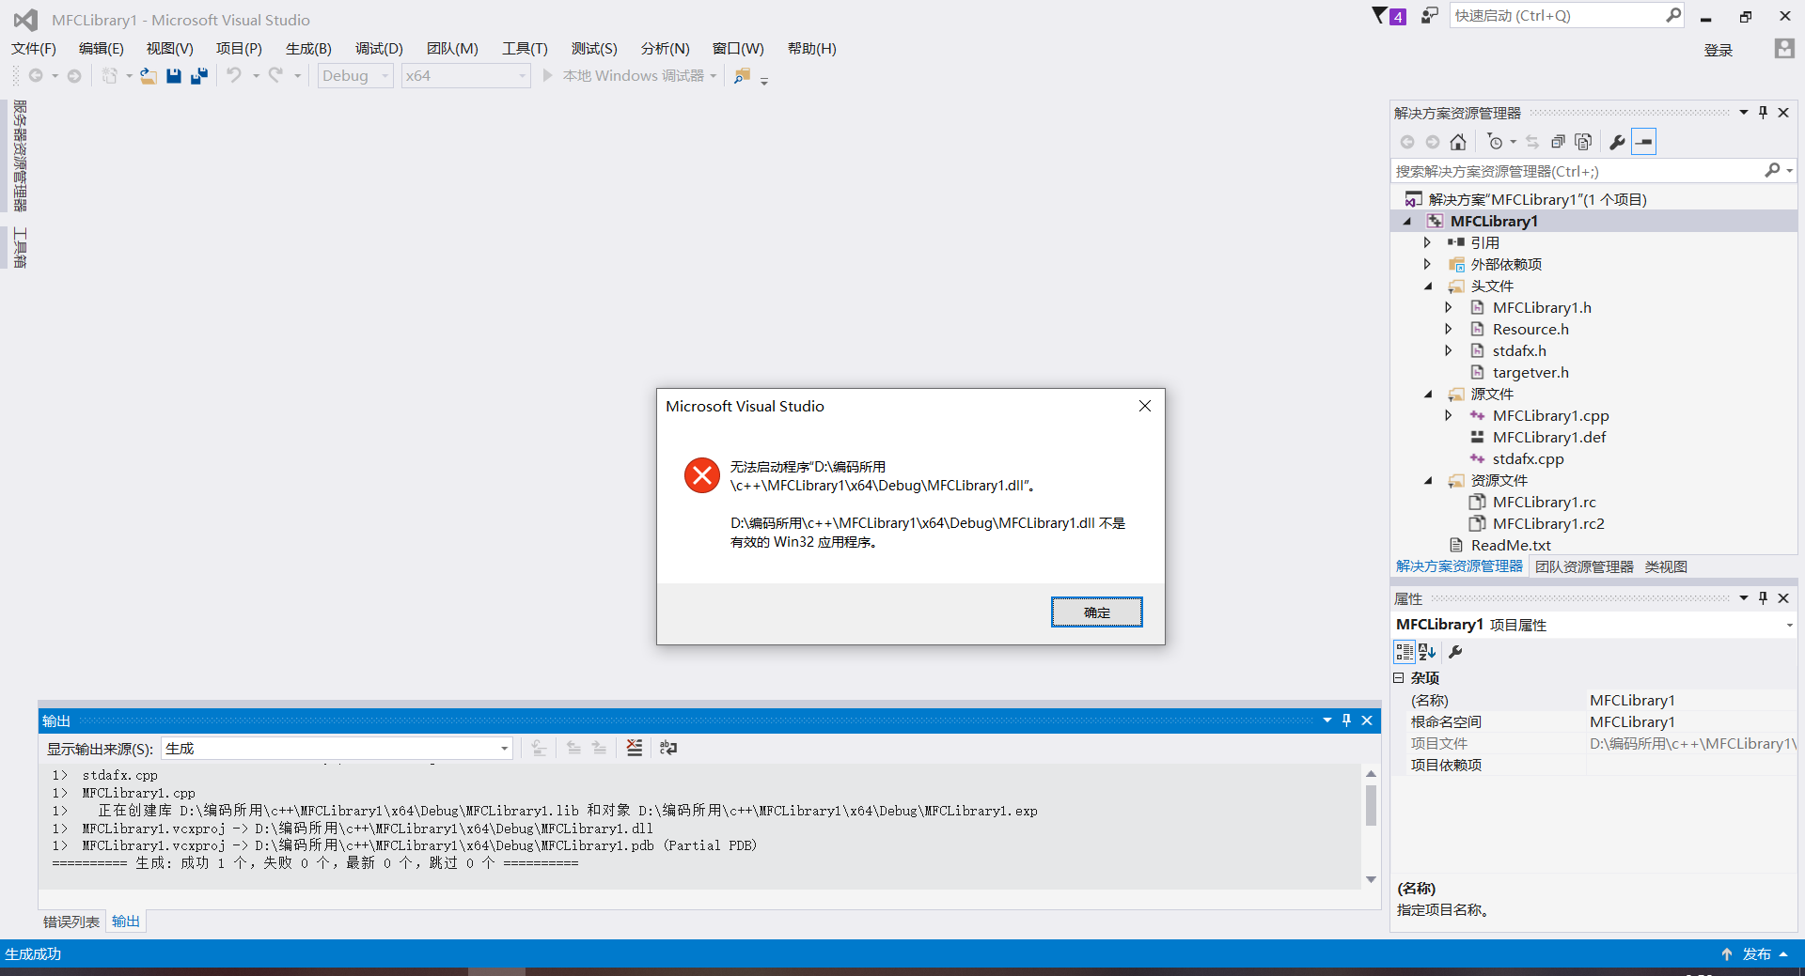Image resolution: width=1805 pixels, height=976 pixels.
Task: Start 本地 Windows 调试器
Action: [623, 76]
